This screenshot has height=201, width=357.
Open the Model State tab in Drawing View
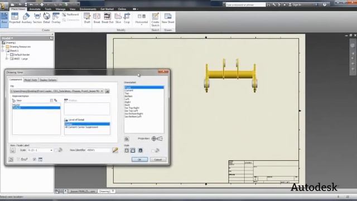(x=31, y=80)
